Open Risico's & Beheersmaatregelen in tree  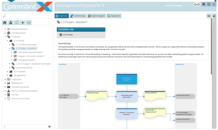pyautogui.click(x=25, y=91)
